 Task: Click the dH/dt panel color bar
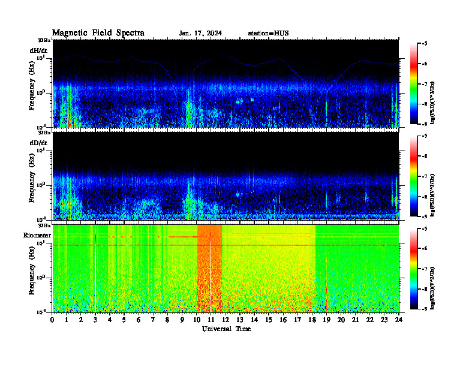point(413,83)
